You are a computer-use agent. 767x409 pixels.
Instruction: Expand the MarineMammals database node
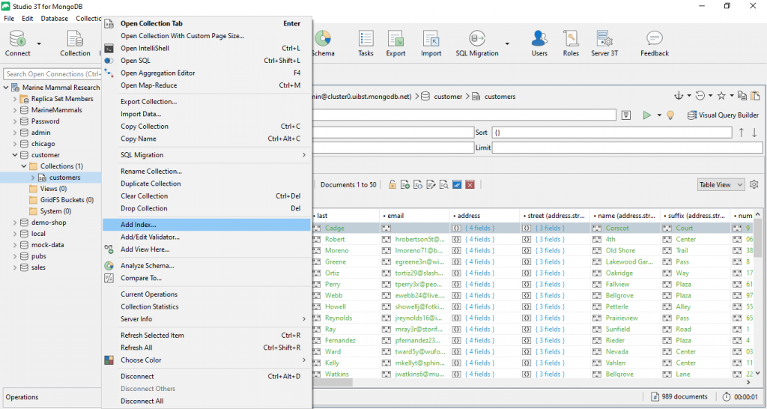click(x=15, y=110)
